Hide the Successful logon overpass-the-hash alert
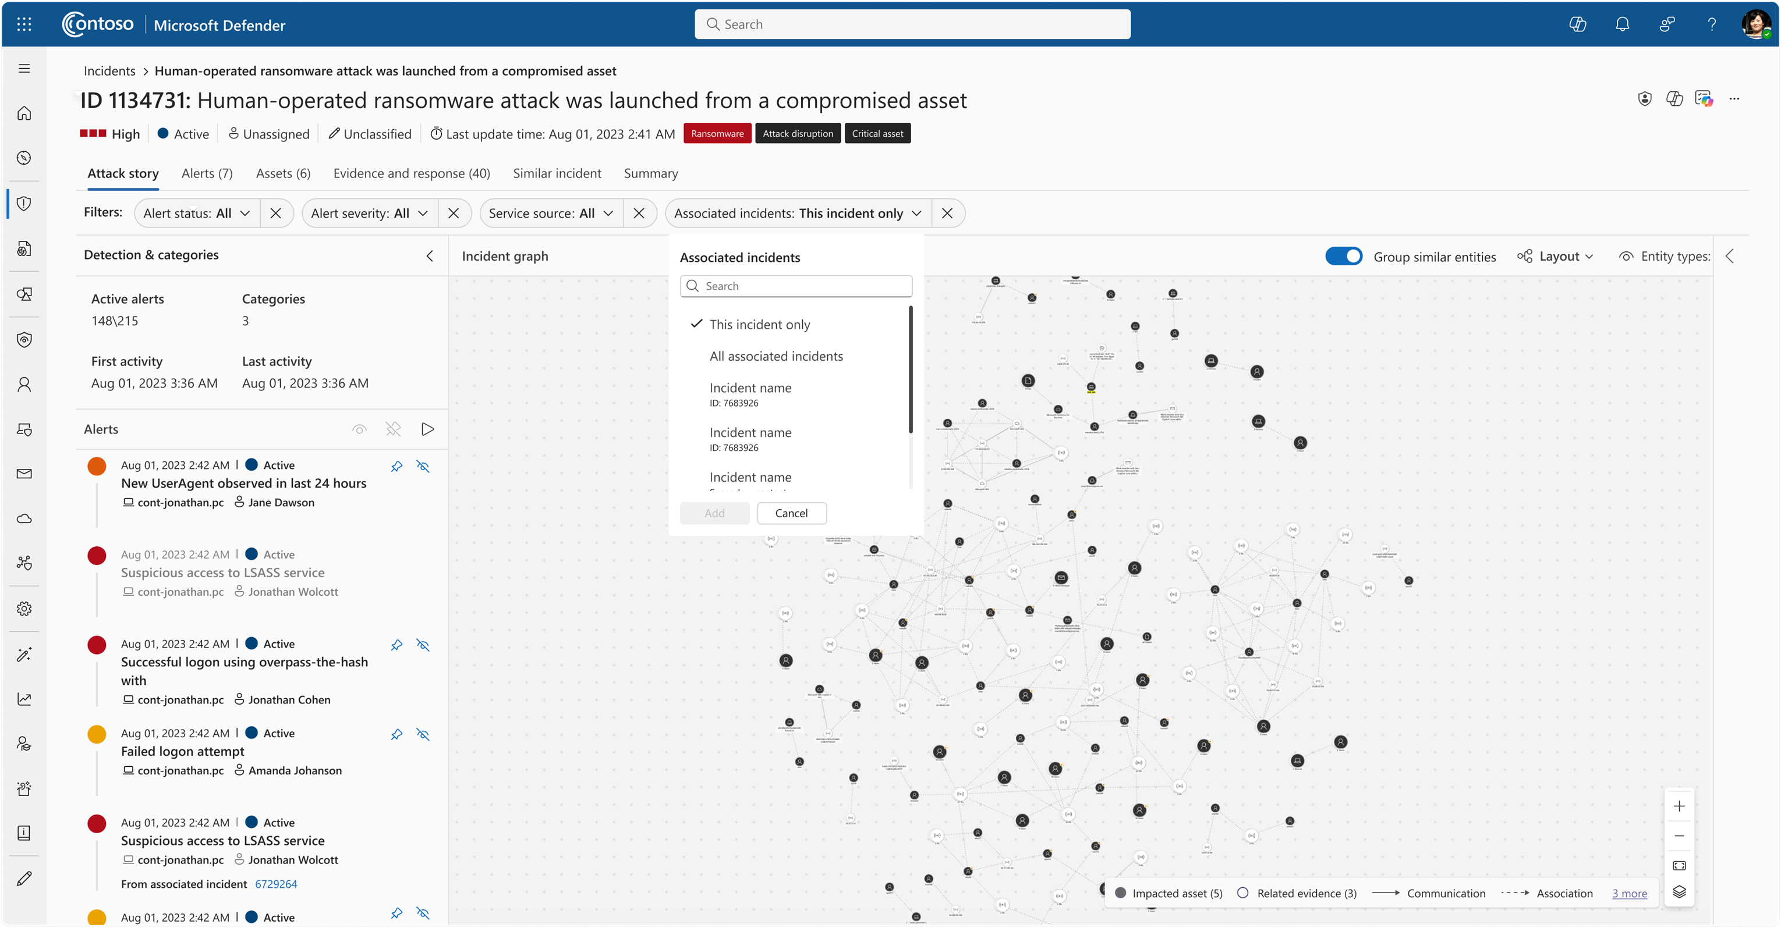 click(x=423, y=645)
